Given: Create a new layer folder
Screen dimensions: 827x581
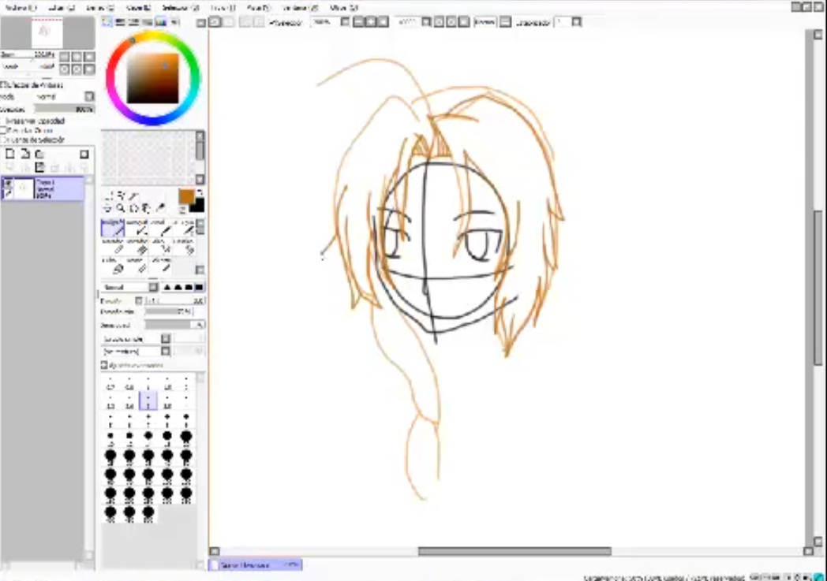Looking at the screenshot, I should [x=39, y=154].
